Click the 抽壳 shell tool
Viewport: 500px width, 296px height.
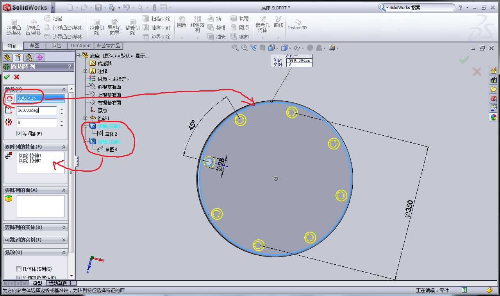(217, 37)
